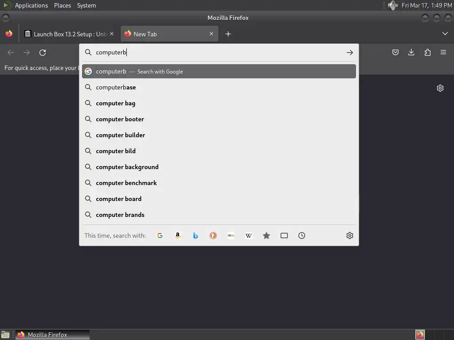Switch to Launch Box 13.2 Setup tab
454x340 pixels.
point(69,34)
